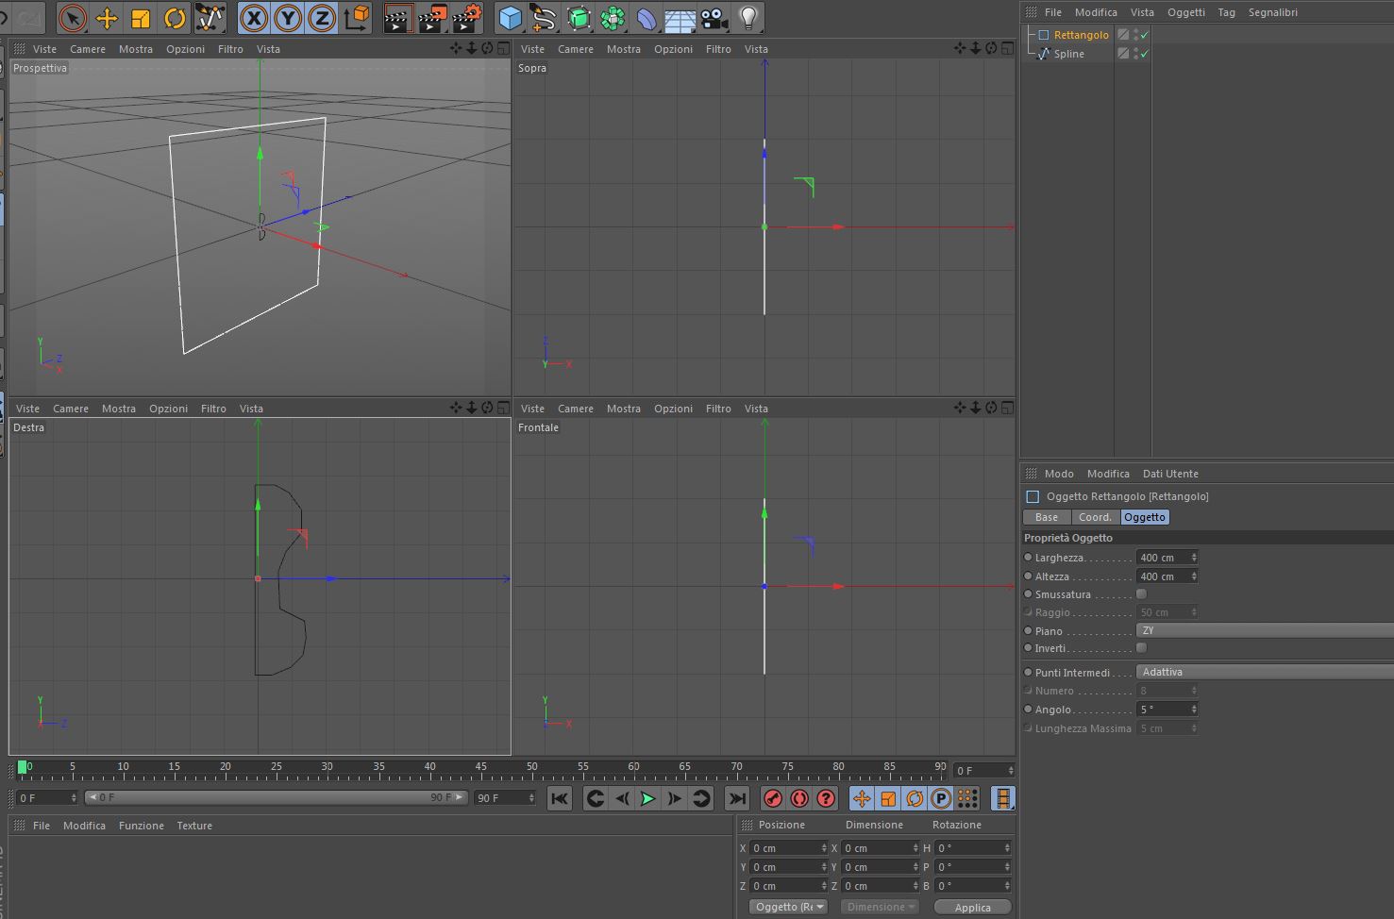1394x919 pixels.
Task: Toggle X axis lock button
Action: (x=253, y=18)
